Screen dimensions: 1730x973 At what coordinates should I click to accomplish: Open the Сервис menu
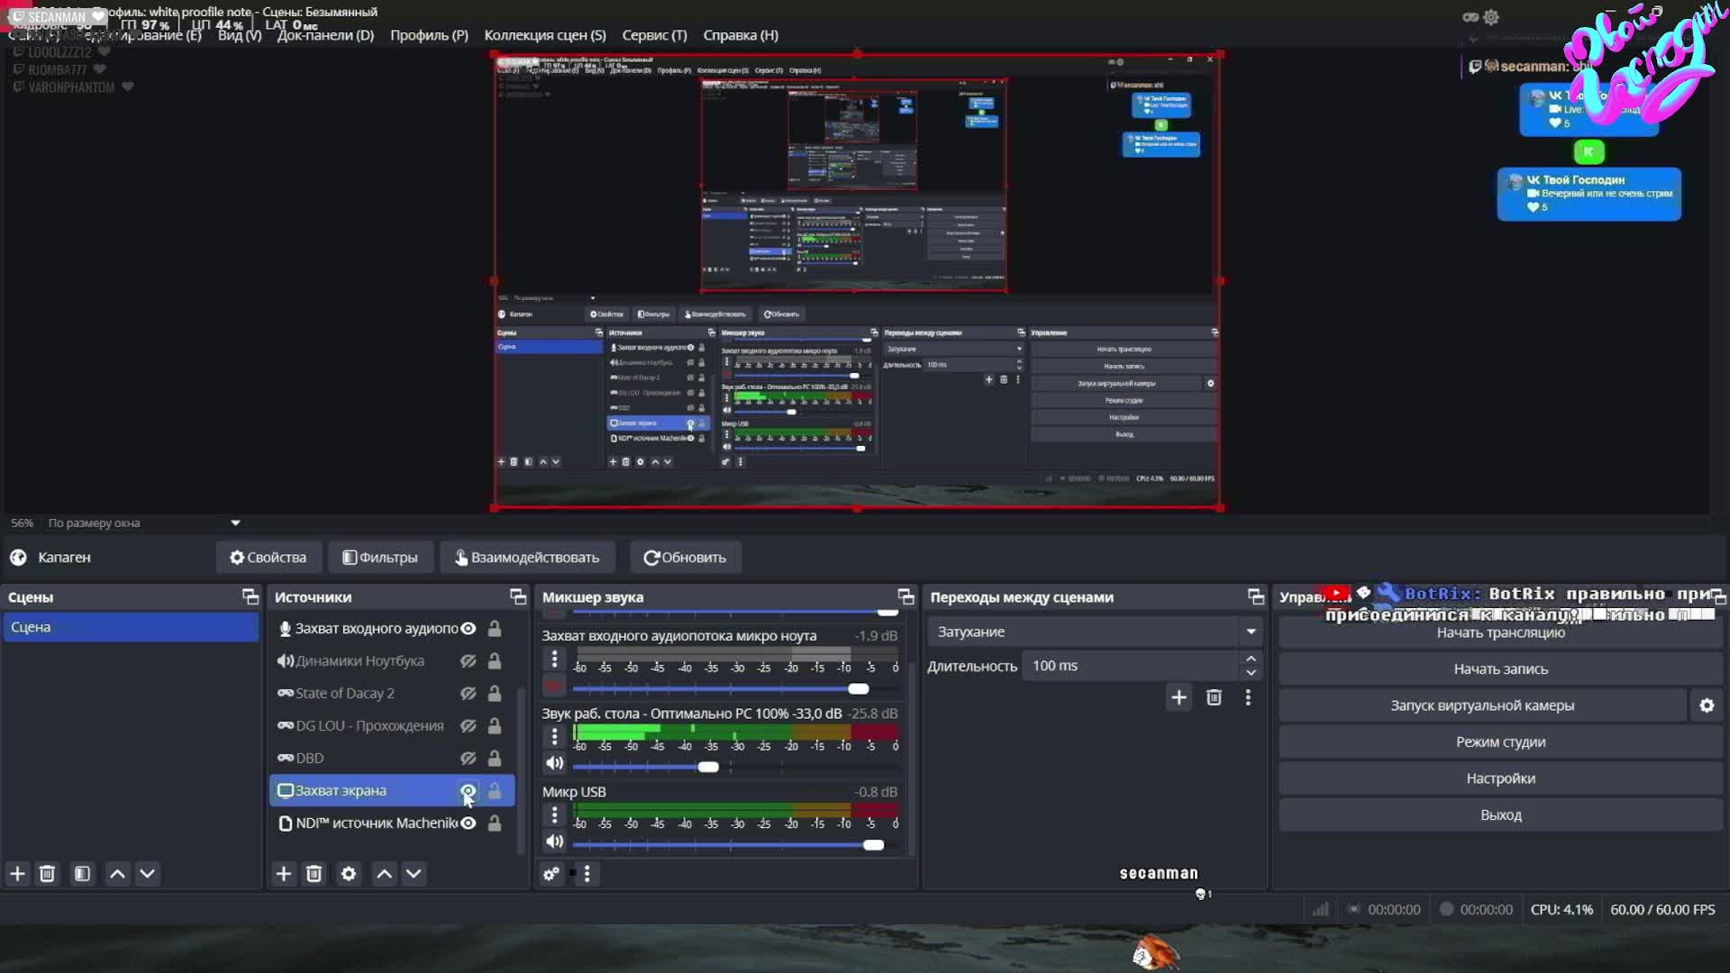click(654, 35)
